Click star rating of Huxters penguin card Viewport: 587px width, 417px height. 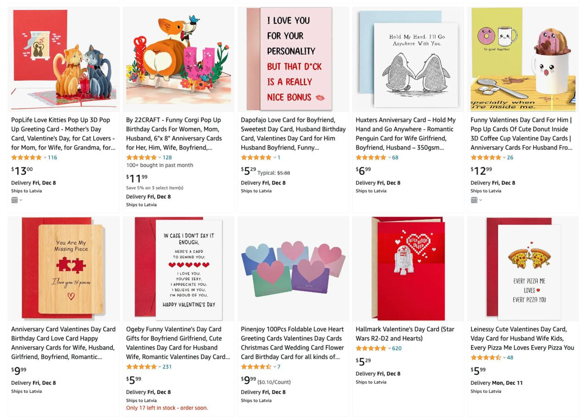(371, 157)
